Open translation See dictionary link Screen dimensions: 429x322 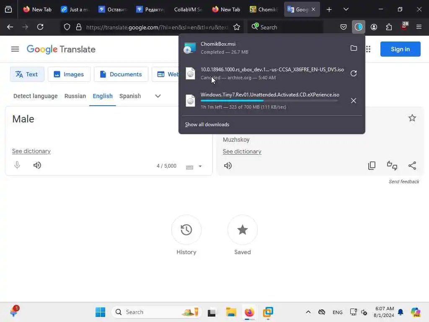[242, 151]
